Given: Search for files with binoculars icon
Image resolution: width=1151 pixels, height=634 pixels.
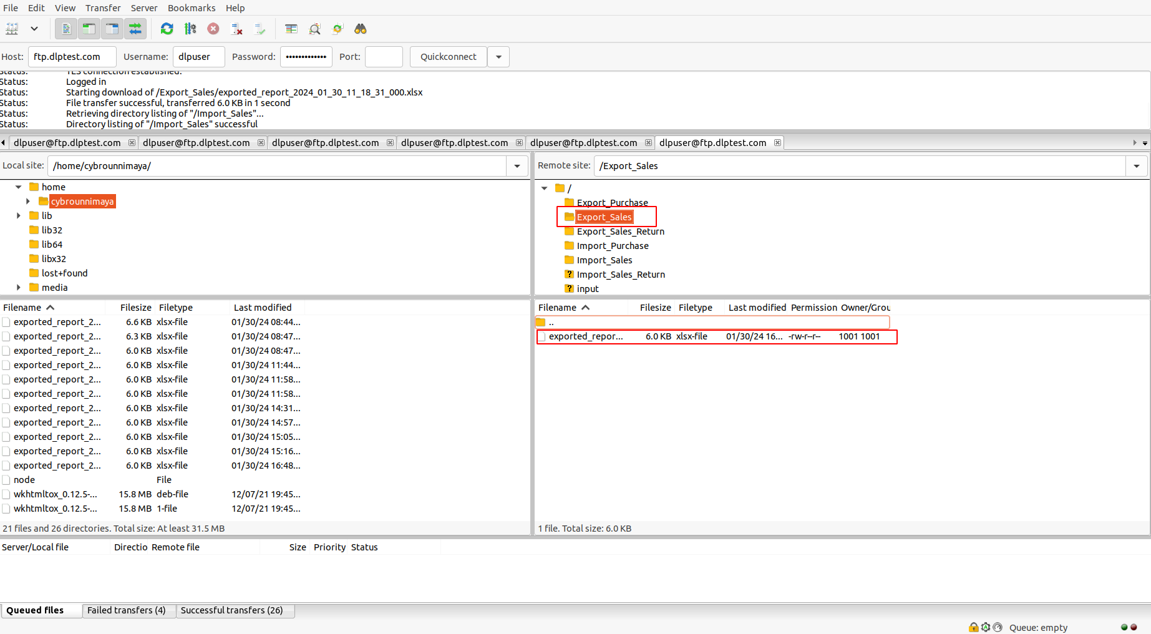Looking at the screenshot, I should click(x=361, y=29).
